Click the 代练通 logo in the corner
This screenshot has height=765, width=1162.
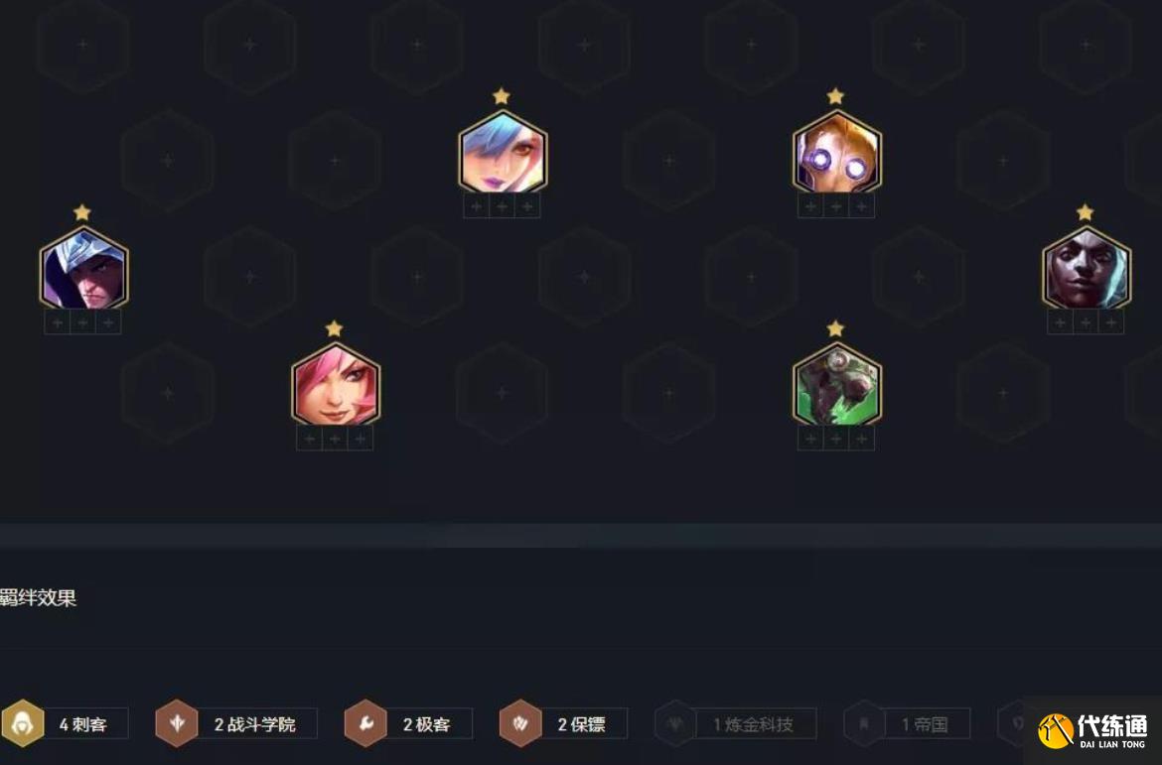pyautogui.click(x=1093, y=730)
